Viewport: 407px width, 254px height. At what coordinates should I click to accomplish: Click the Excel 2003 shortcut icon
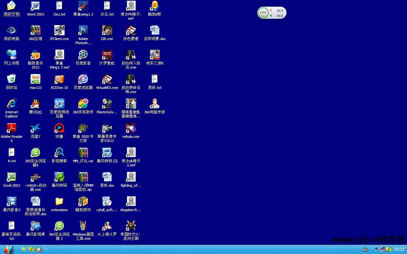[11, 177]
